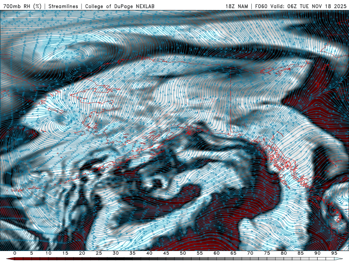
Task: Click the colorbar label "0"
Action: [15, 253]
